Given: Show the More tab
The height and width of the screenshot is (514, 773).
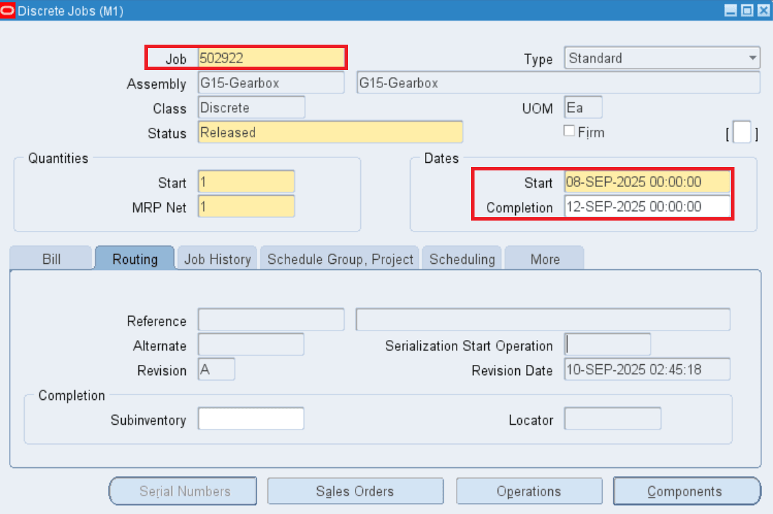Looking at the screenshot, I should pos(545,259).
